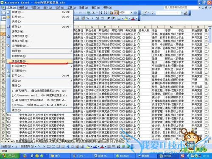
Task: Click the Line Style icon in Drawing toolbar
Action: 109,146
